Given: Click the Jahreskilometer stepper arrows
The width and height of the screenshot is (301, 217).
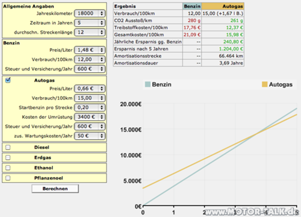Looking at the screenshot, I should point(102,13).
